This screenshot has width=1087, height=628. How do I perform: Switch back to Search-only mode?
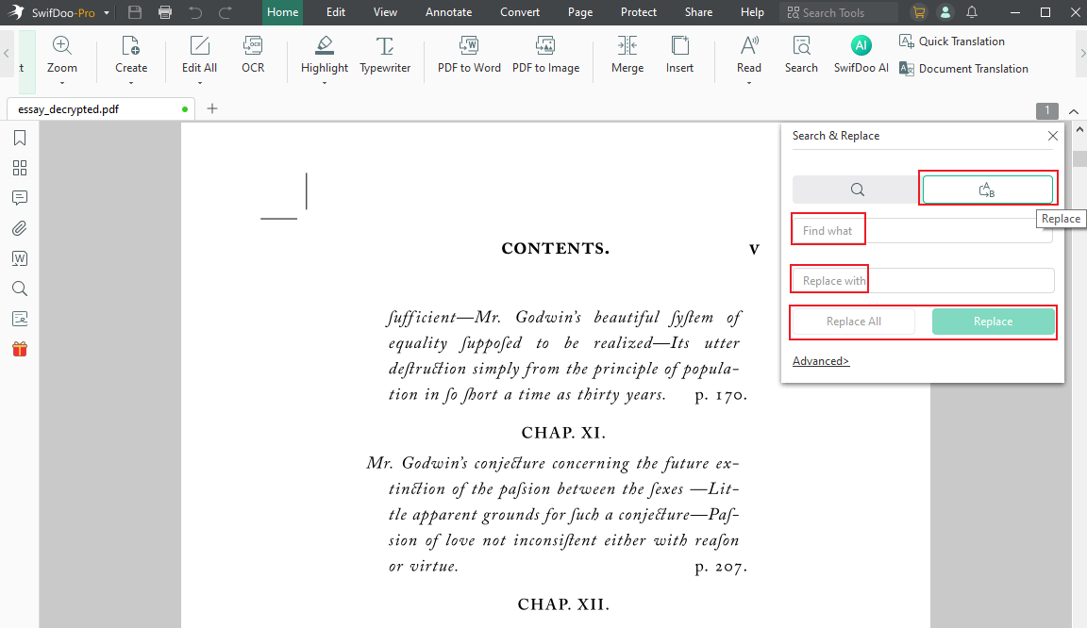(x=857, y=189)
